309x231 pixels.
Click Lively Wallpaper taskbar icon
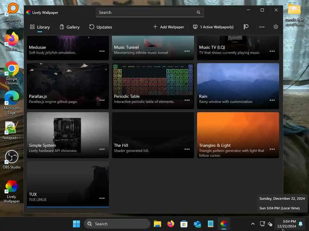tap(224, 224)
